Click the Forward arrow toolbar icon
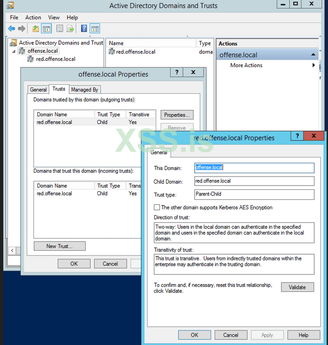 point(21,29)
